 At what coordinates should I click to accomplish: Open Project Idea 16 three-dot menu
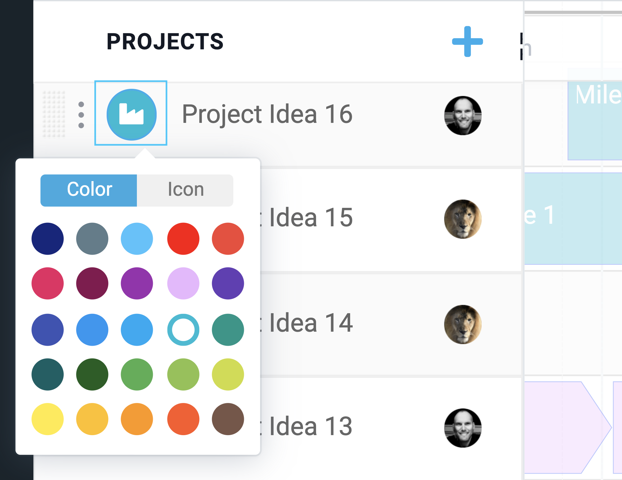tap(81, 115)
